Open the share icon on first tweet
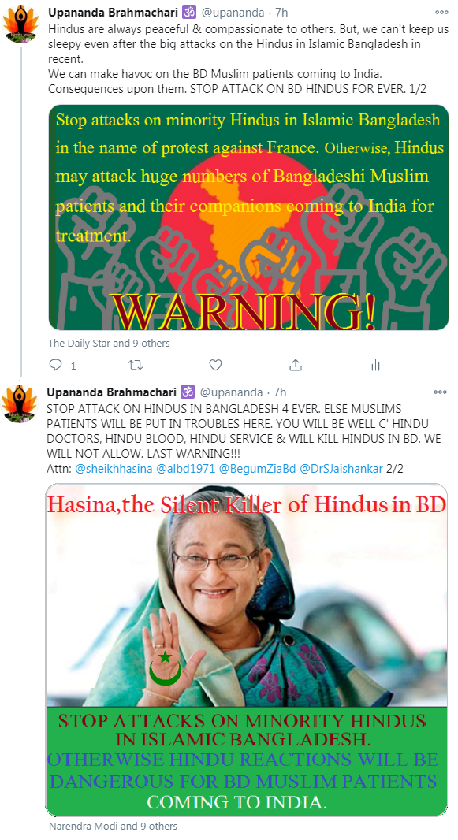Viewport: 458px width, 840px height. (295, 366)
